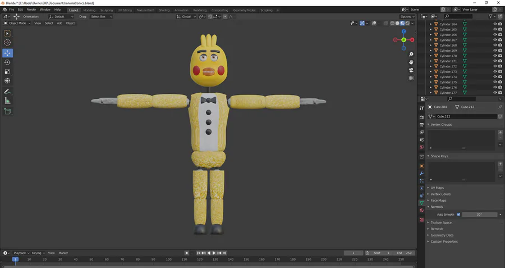Activate the 3D Cursor tool
Screen dimensions: 505x268
(x=7, y=43)
